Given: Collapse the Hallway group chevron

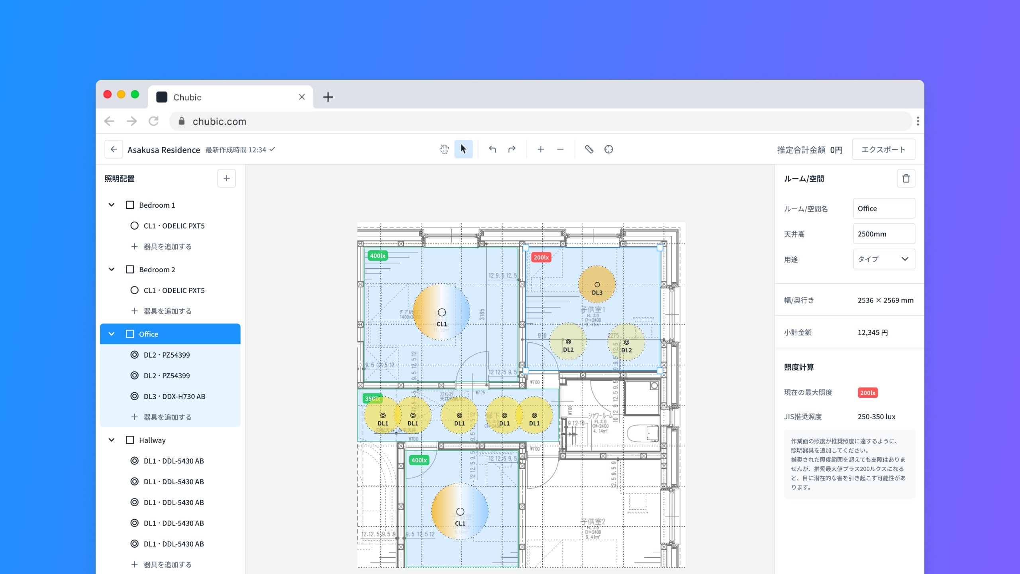Looking at the screenshot, I should 112,440.
